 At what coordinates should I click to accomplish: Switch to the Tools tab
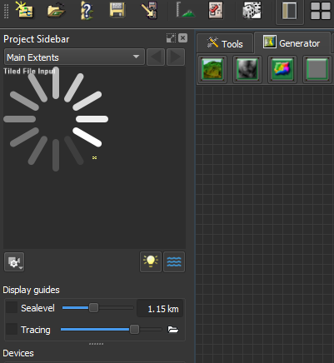coord(225,43)
